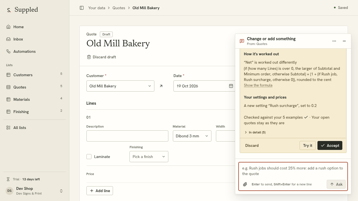Image resolution: width=358 pixels, height=201 pixels.
Task: Click the attach file paperclip icon
Action: coord(245,184)
